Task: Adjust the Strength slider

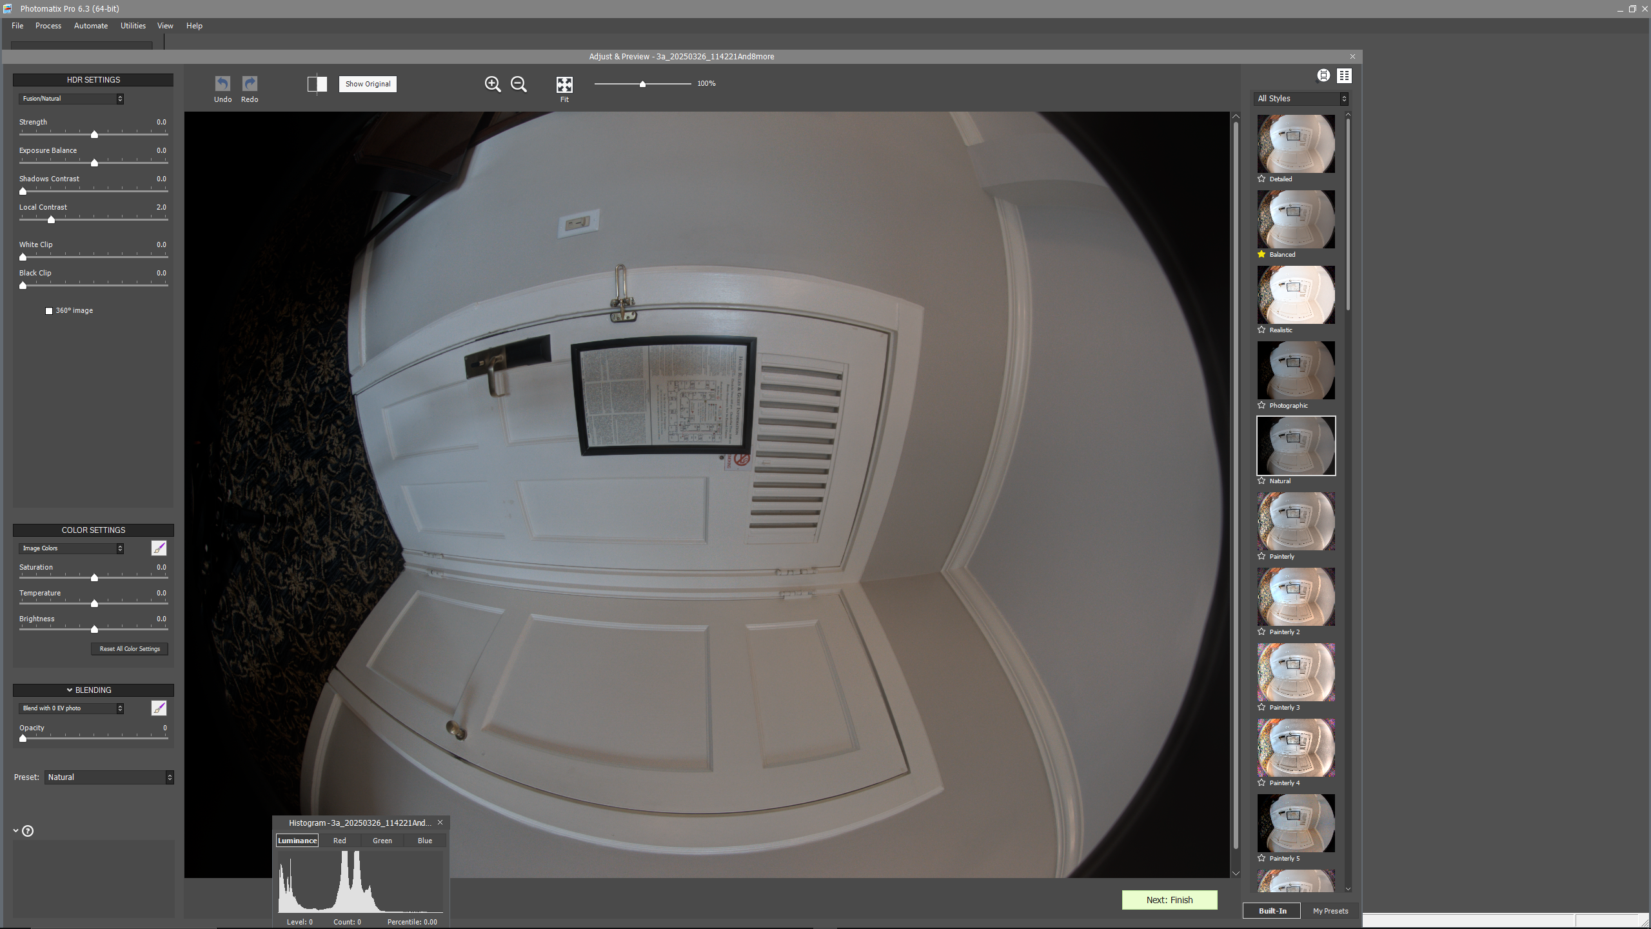Action: click(94, 134)
